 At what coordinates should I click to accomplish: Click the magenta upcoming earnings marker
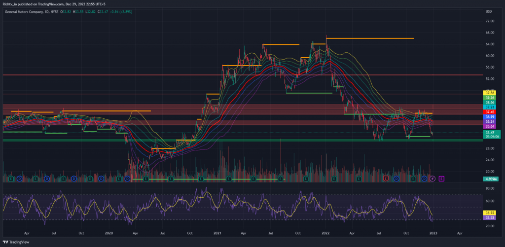point(441,178)
